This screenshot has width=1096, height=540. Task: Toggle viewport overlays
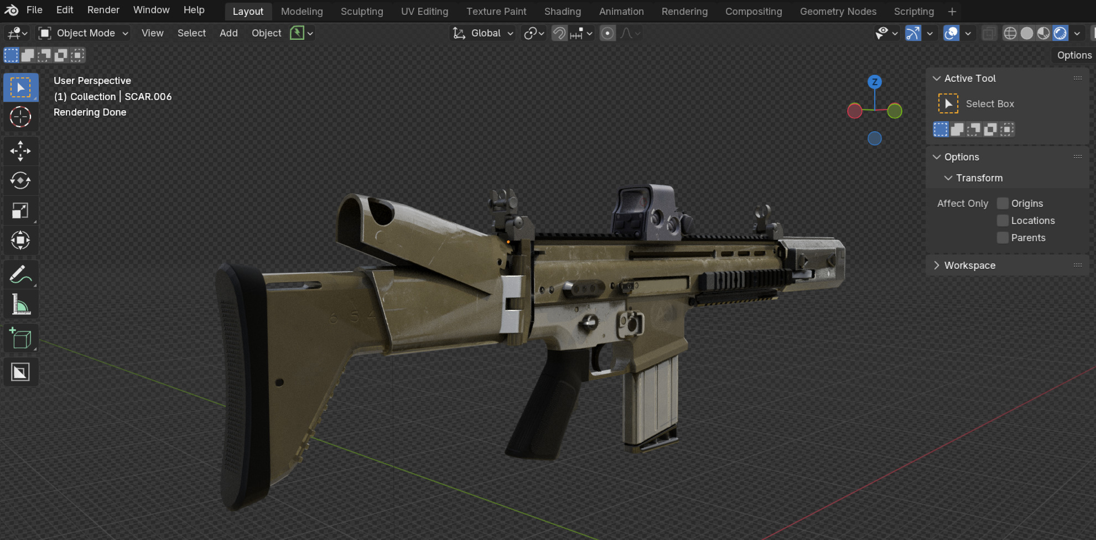951,33
